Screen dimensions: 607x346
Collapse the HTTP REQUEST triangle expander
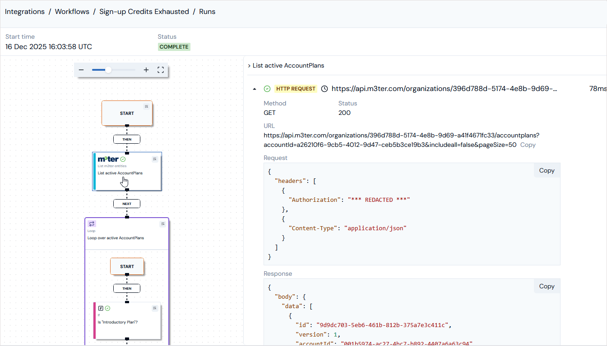(255, 89)
